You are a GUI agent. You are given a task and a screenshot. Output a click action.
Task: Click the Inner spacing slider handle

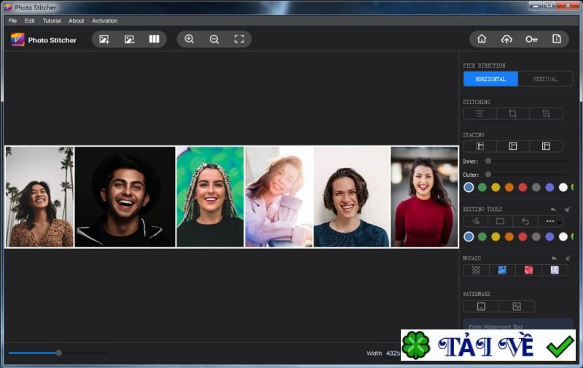(x=488, y=161)
